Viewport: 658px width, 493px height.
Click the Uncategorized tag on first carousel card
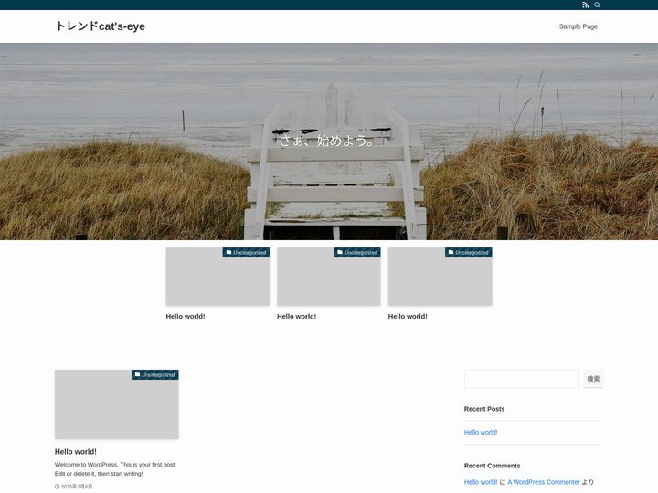(246, 252)
